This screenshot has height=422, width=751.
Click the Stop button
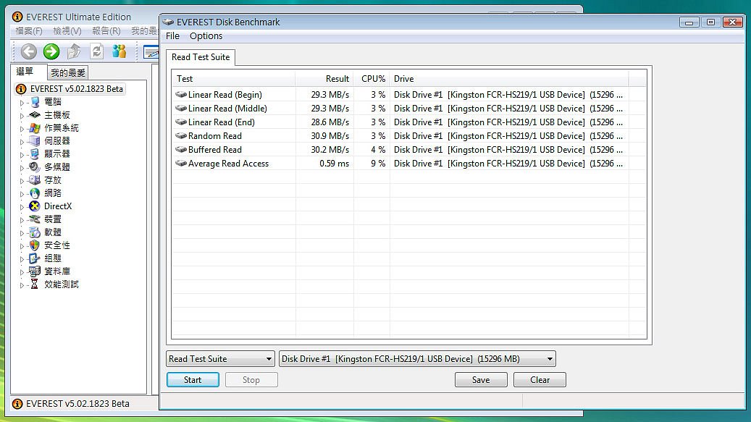pos(251,380)
